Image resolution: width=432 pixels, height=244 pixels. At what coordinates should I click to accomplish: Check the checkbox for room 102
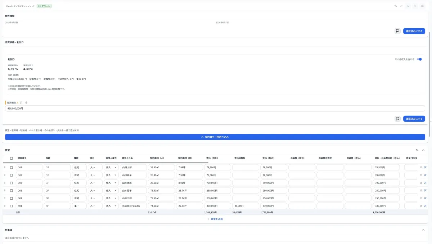click(x=11, y=175)
